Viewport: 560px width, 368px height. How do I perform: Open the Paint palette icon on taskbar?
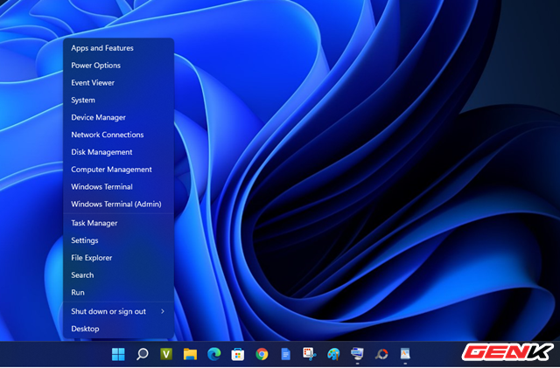tap(333, 354)
